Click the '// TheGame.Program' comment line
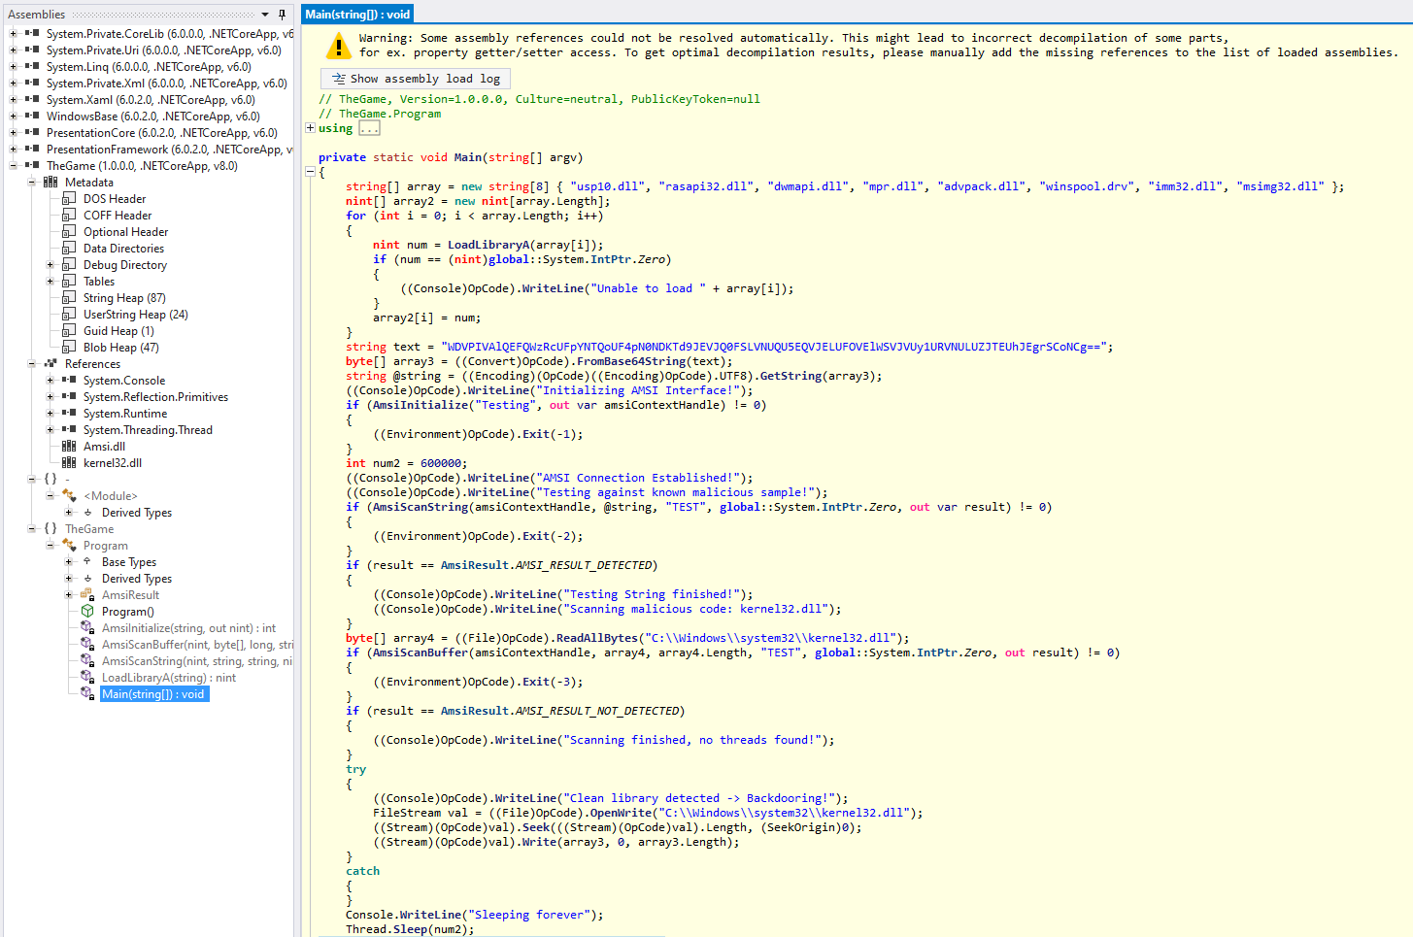This screenshot has height=937, width=1413. (x=380, y=114)
